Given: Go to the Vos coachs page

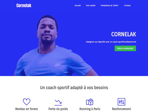Looking at the screenshot, I should coord(90,5).
